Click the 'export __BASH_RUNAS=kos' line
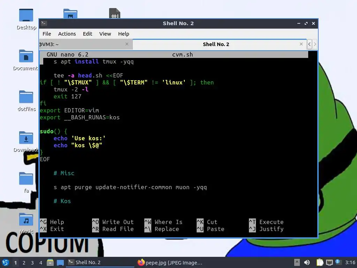Viewport: 357px width, 268px height. click(x=80, y=117)
